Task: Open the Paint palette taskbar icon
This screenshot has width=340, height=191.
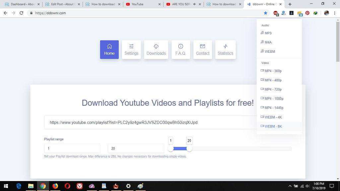Action: [141, 186]
